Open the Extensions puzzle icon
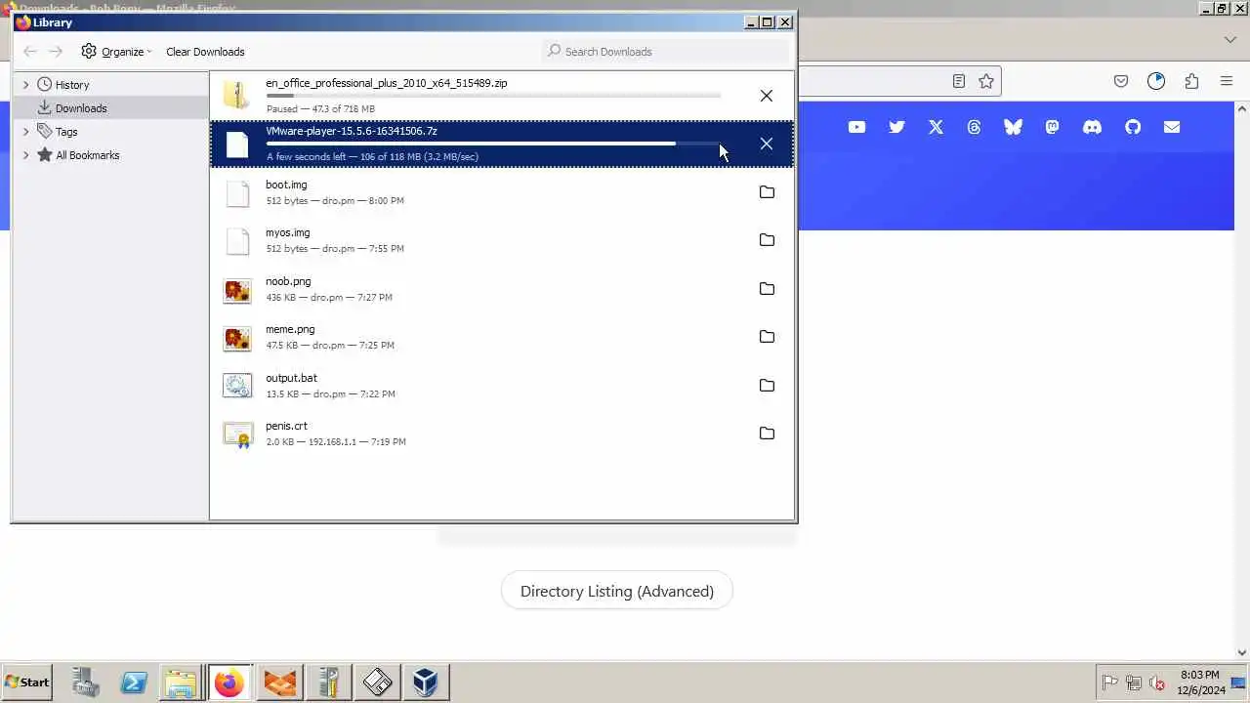1250x703 pixels. click(1191, 81)
